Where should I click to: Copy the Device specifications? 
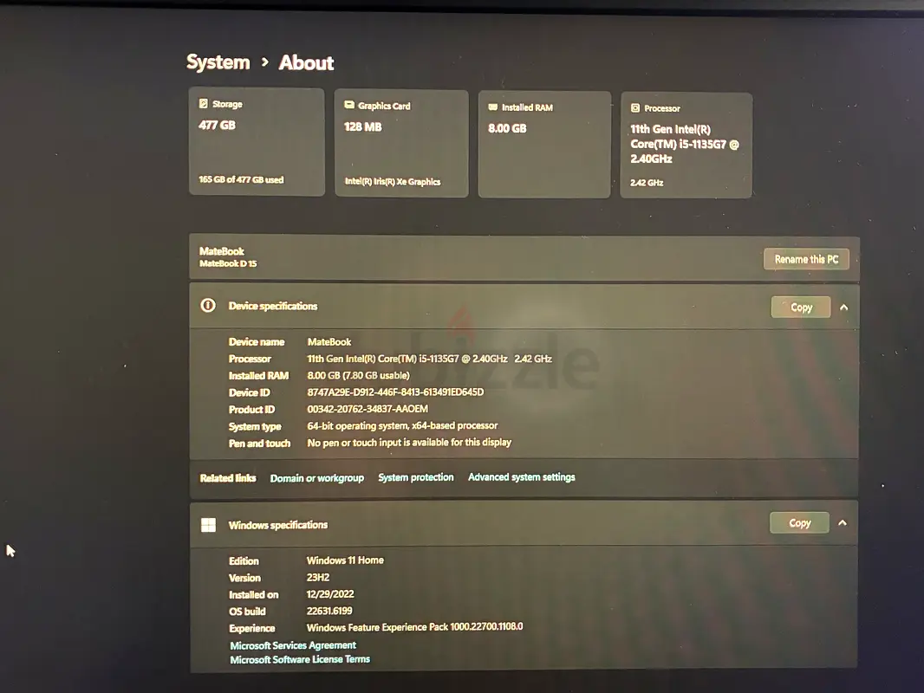[x=801, y=307]
